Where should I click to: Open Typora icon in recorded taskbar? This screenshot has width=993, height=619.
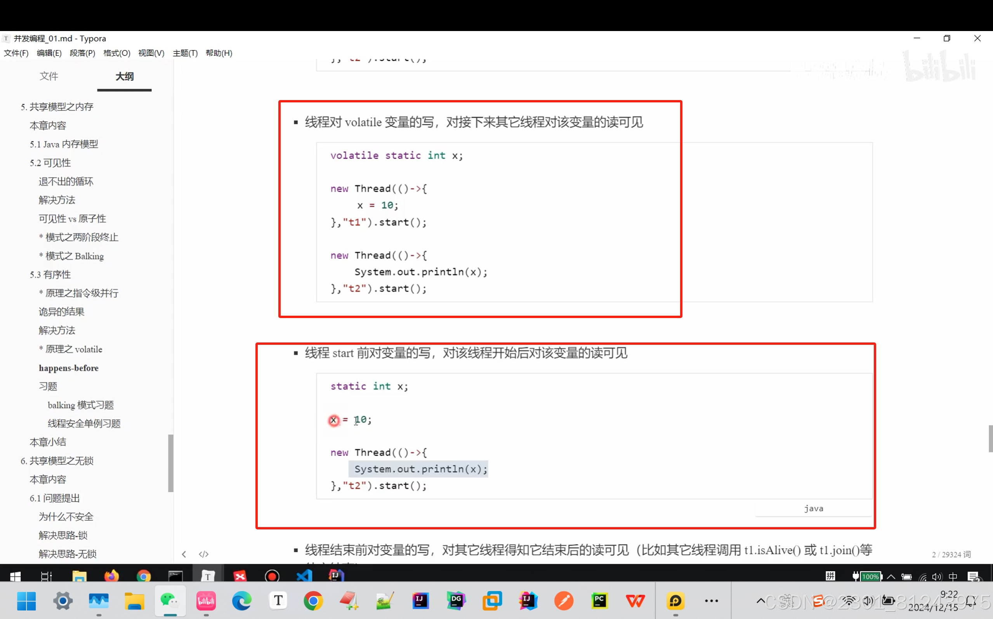click(208, 576)
